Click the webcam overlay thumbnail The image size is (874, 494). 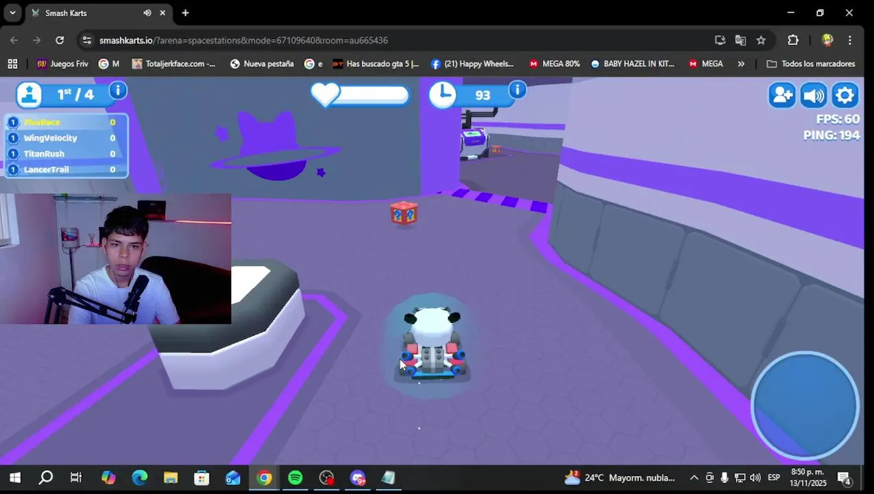(116, 259)
